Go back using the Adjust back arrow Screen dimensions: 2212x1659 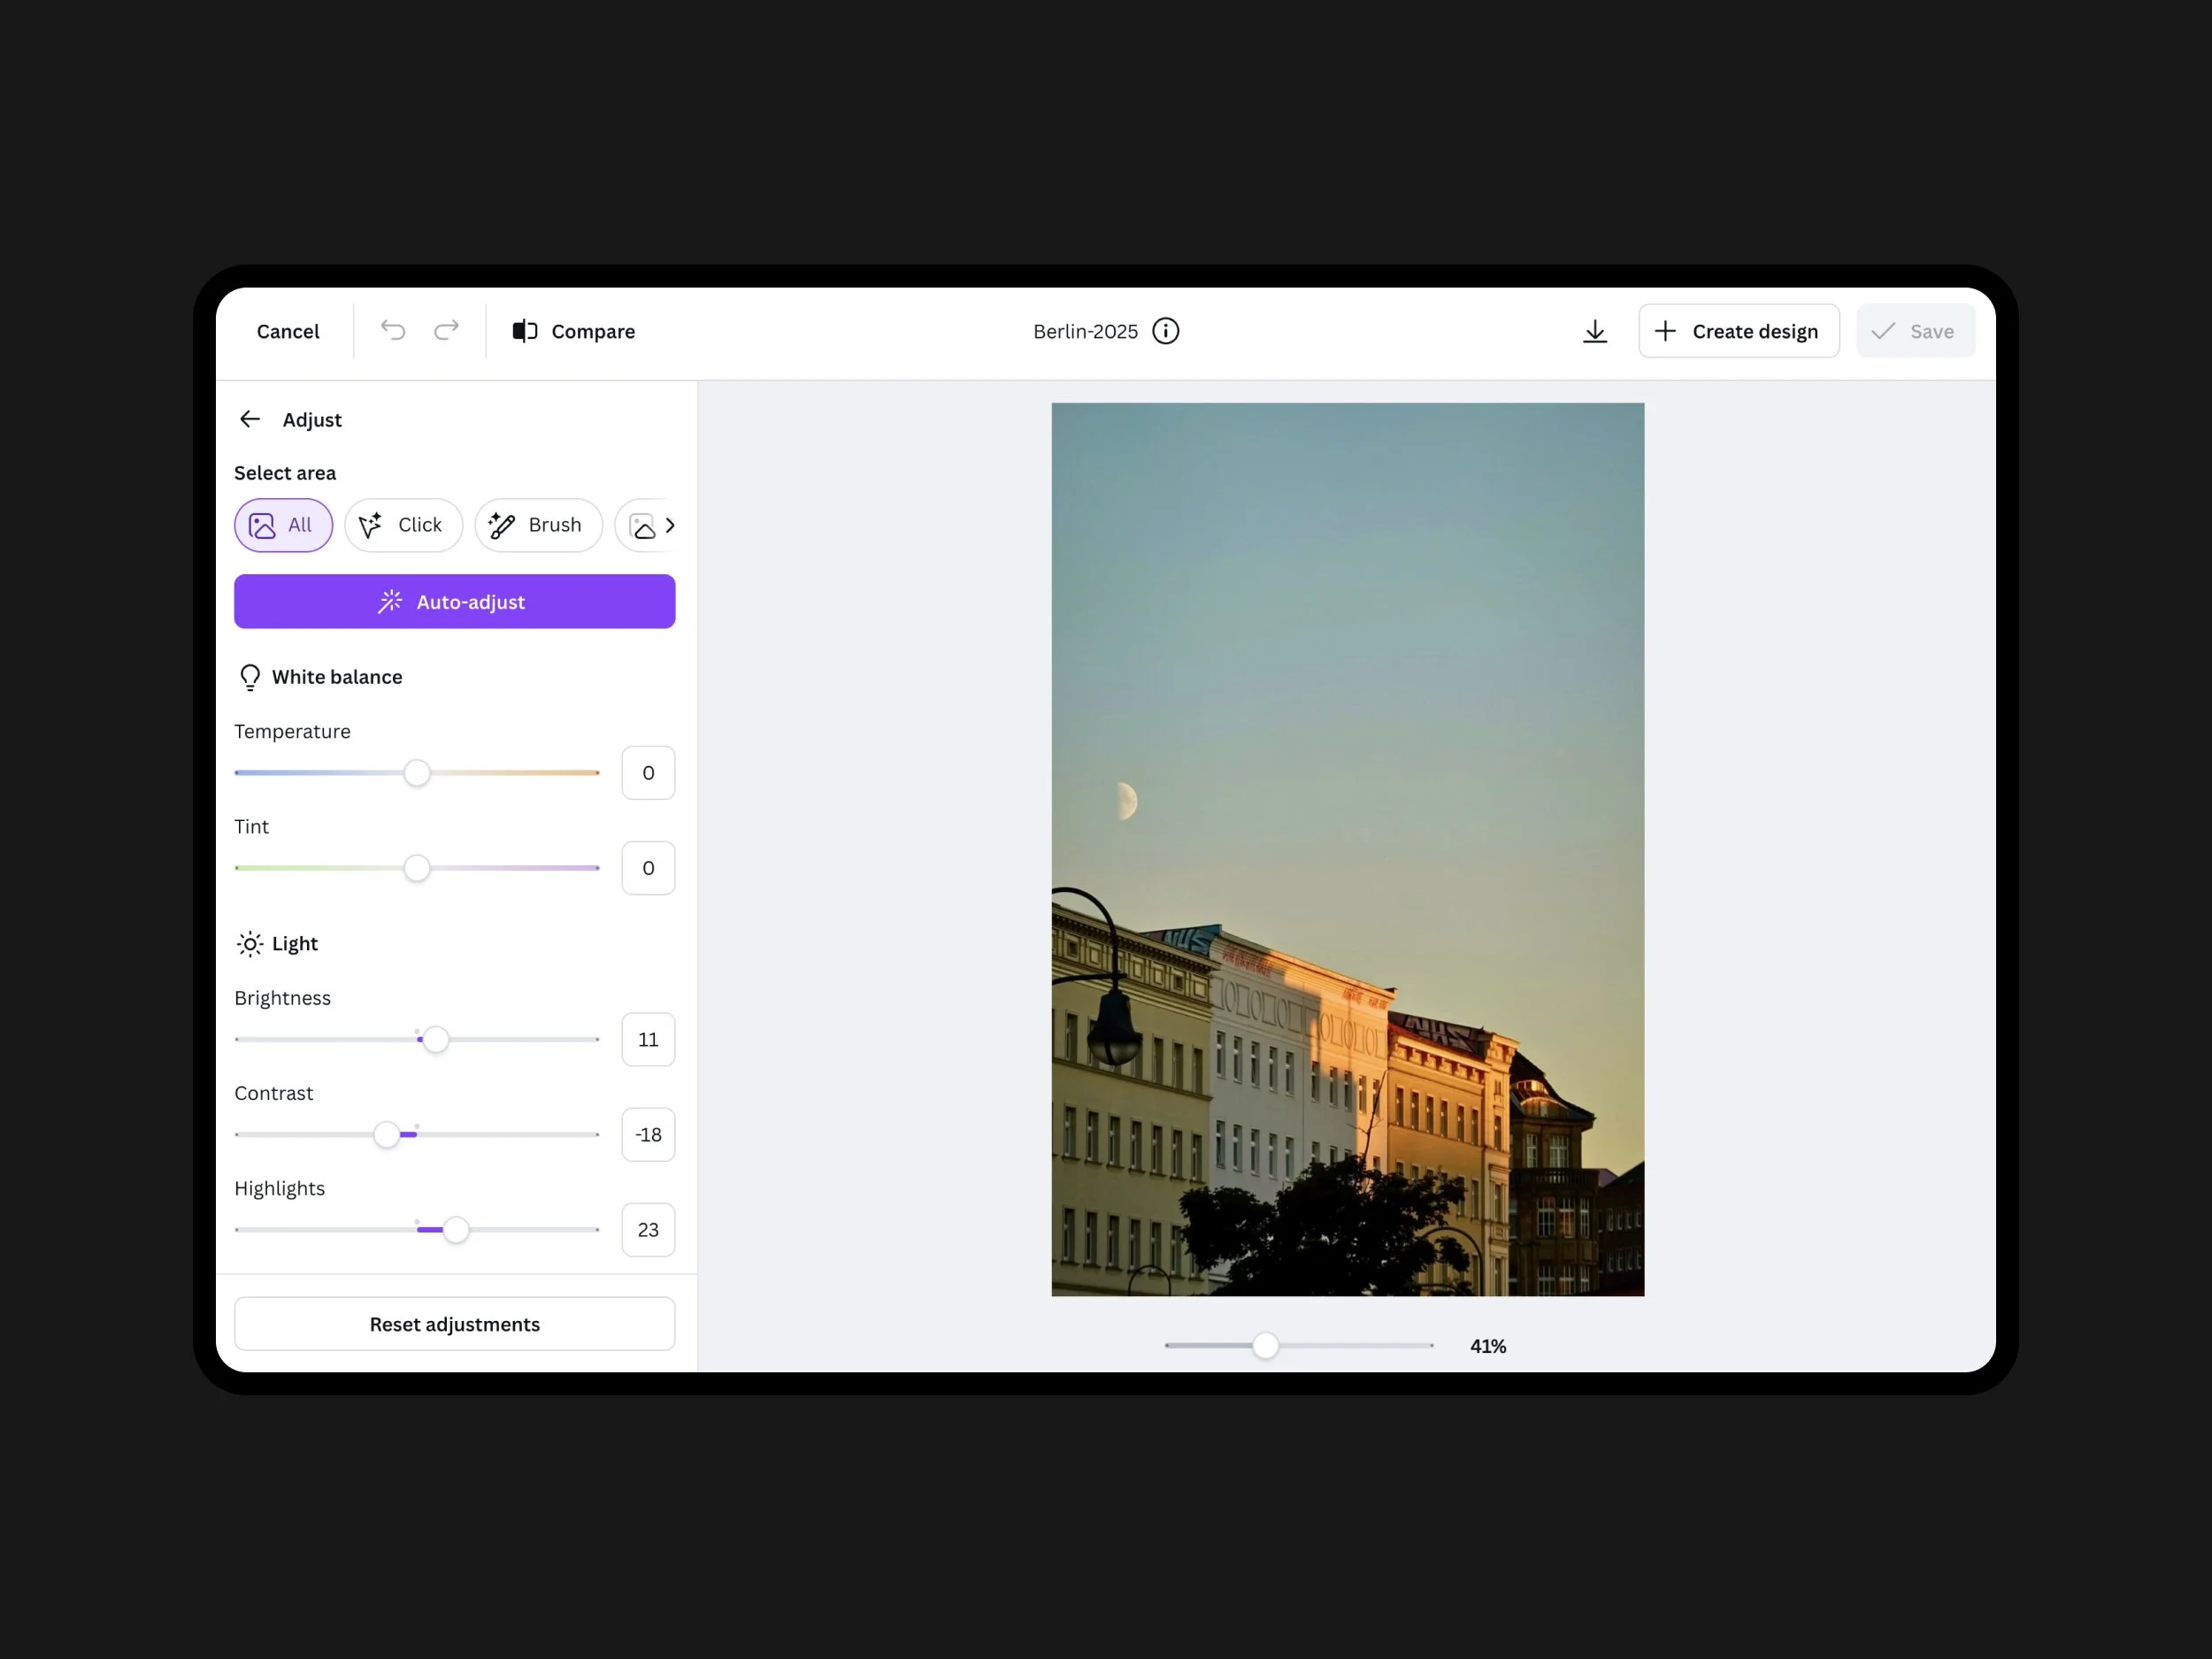click(x=250, y=419)
